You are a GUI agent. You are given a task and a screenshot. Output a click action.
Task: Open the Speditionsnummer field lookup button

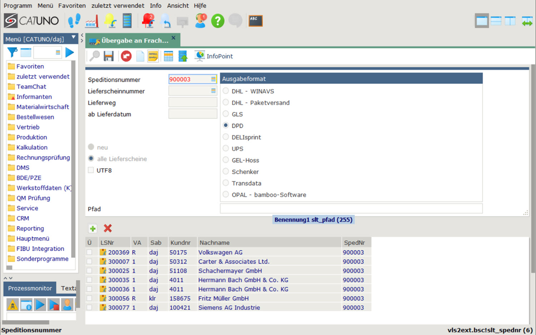coord(213,79)
